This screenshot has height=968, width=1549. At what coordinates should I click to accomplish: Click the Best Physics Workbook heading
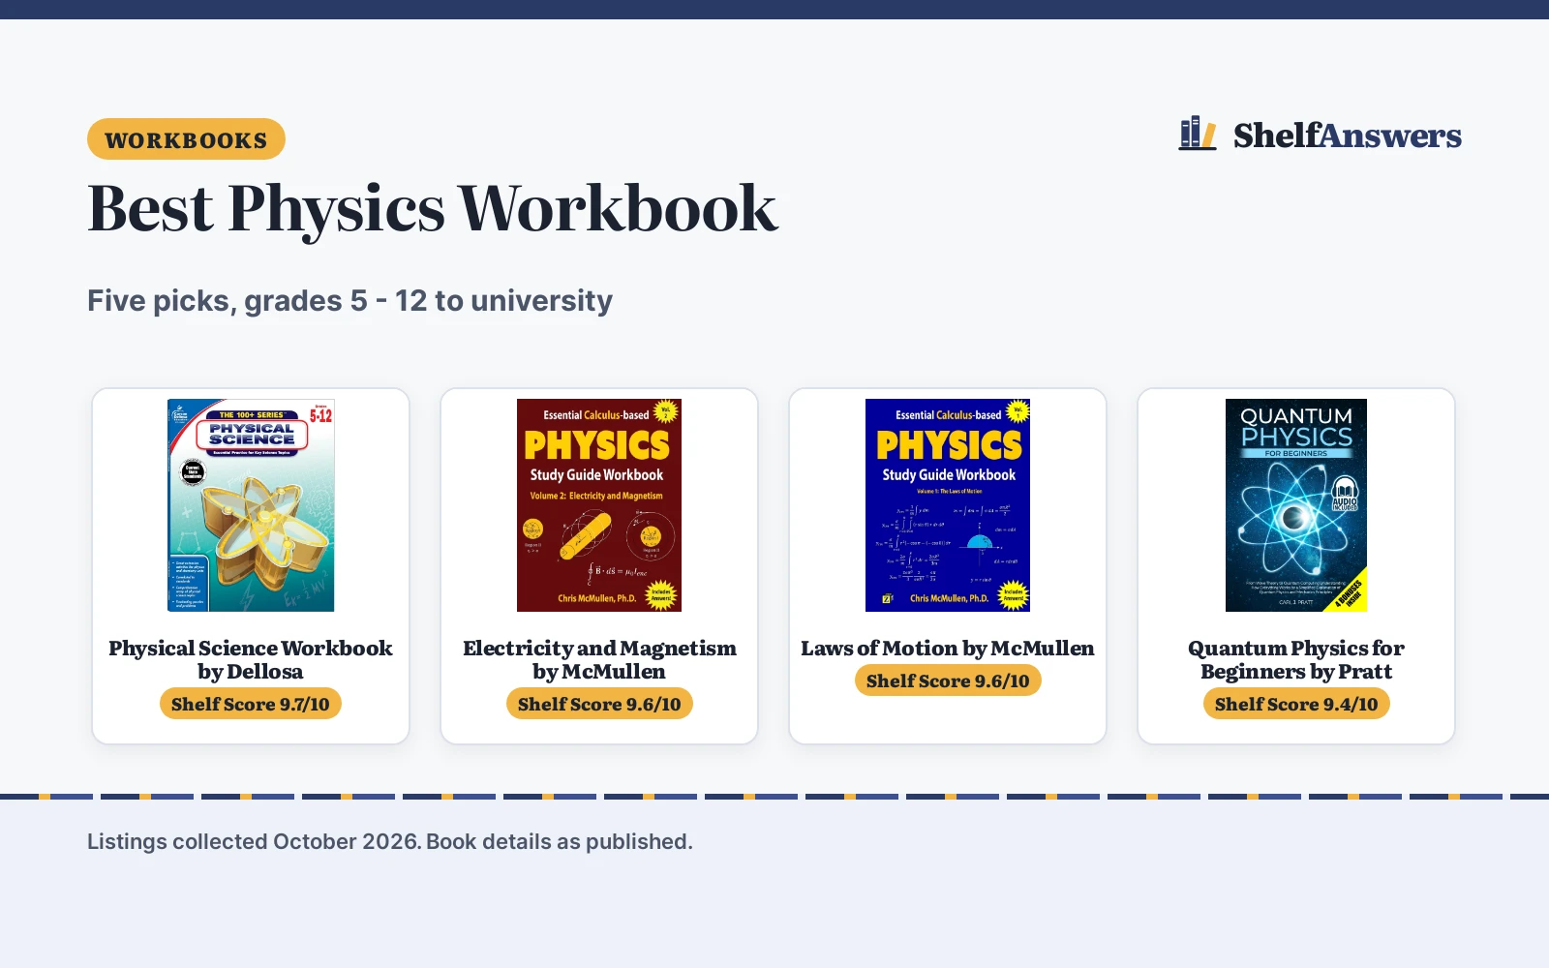433,208
